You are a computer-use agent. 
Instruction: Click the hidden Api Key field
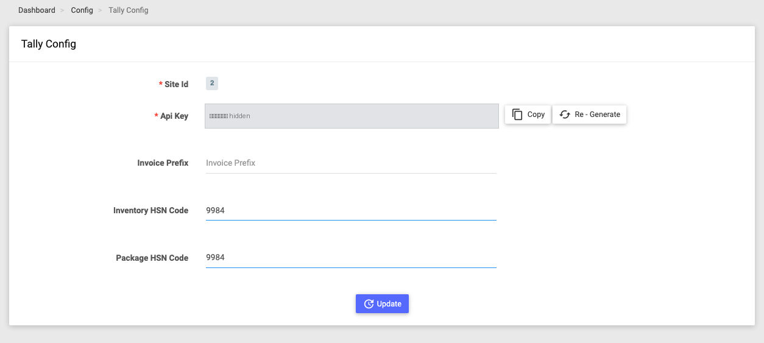point(352,116)
